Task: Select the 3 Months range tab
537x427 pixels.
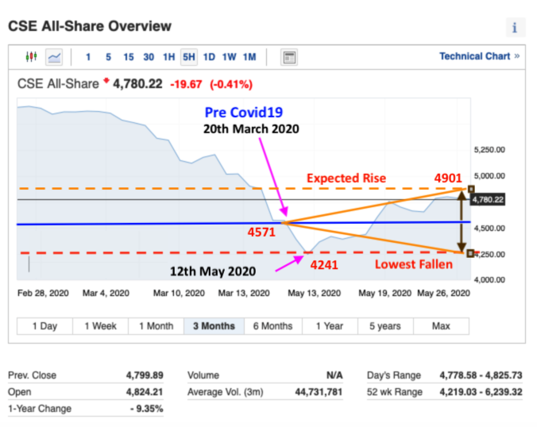Action: [x=214, y=326]
